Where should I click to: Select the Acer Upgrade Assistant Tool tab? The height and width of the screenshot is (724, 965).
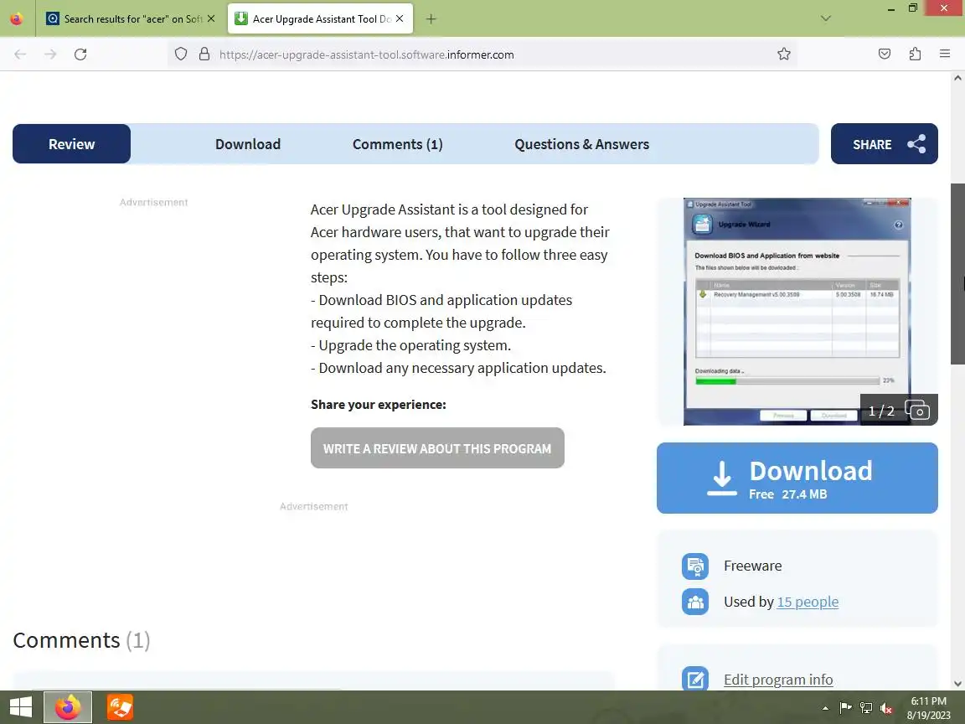click(320, 19)
